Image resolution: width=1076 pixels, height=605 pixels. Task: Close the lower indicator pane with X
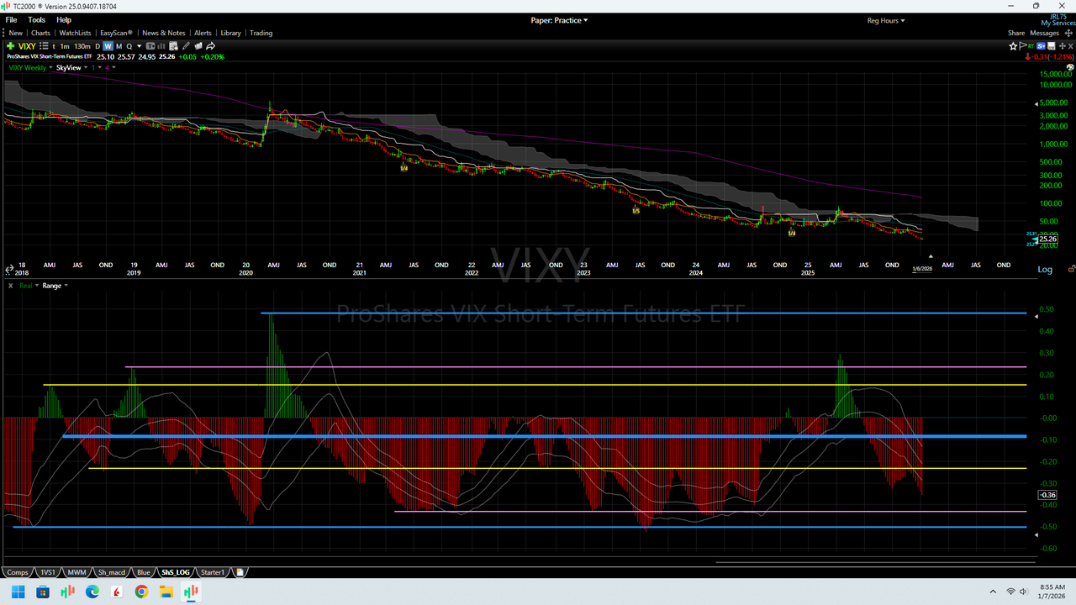[x=10, y=286]
